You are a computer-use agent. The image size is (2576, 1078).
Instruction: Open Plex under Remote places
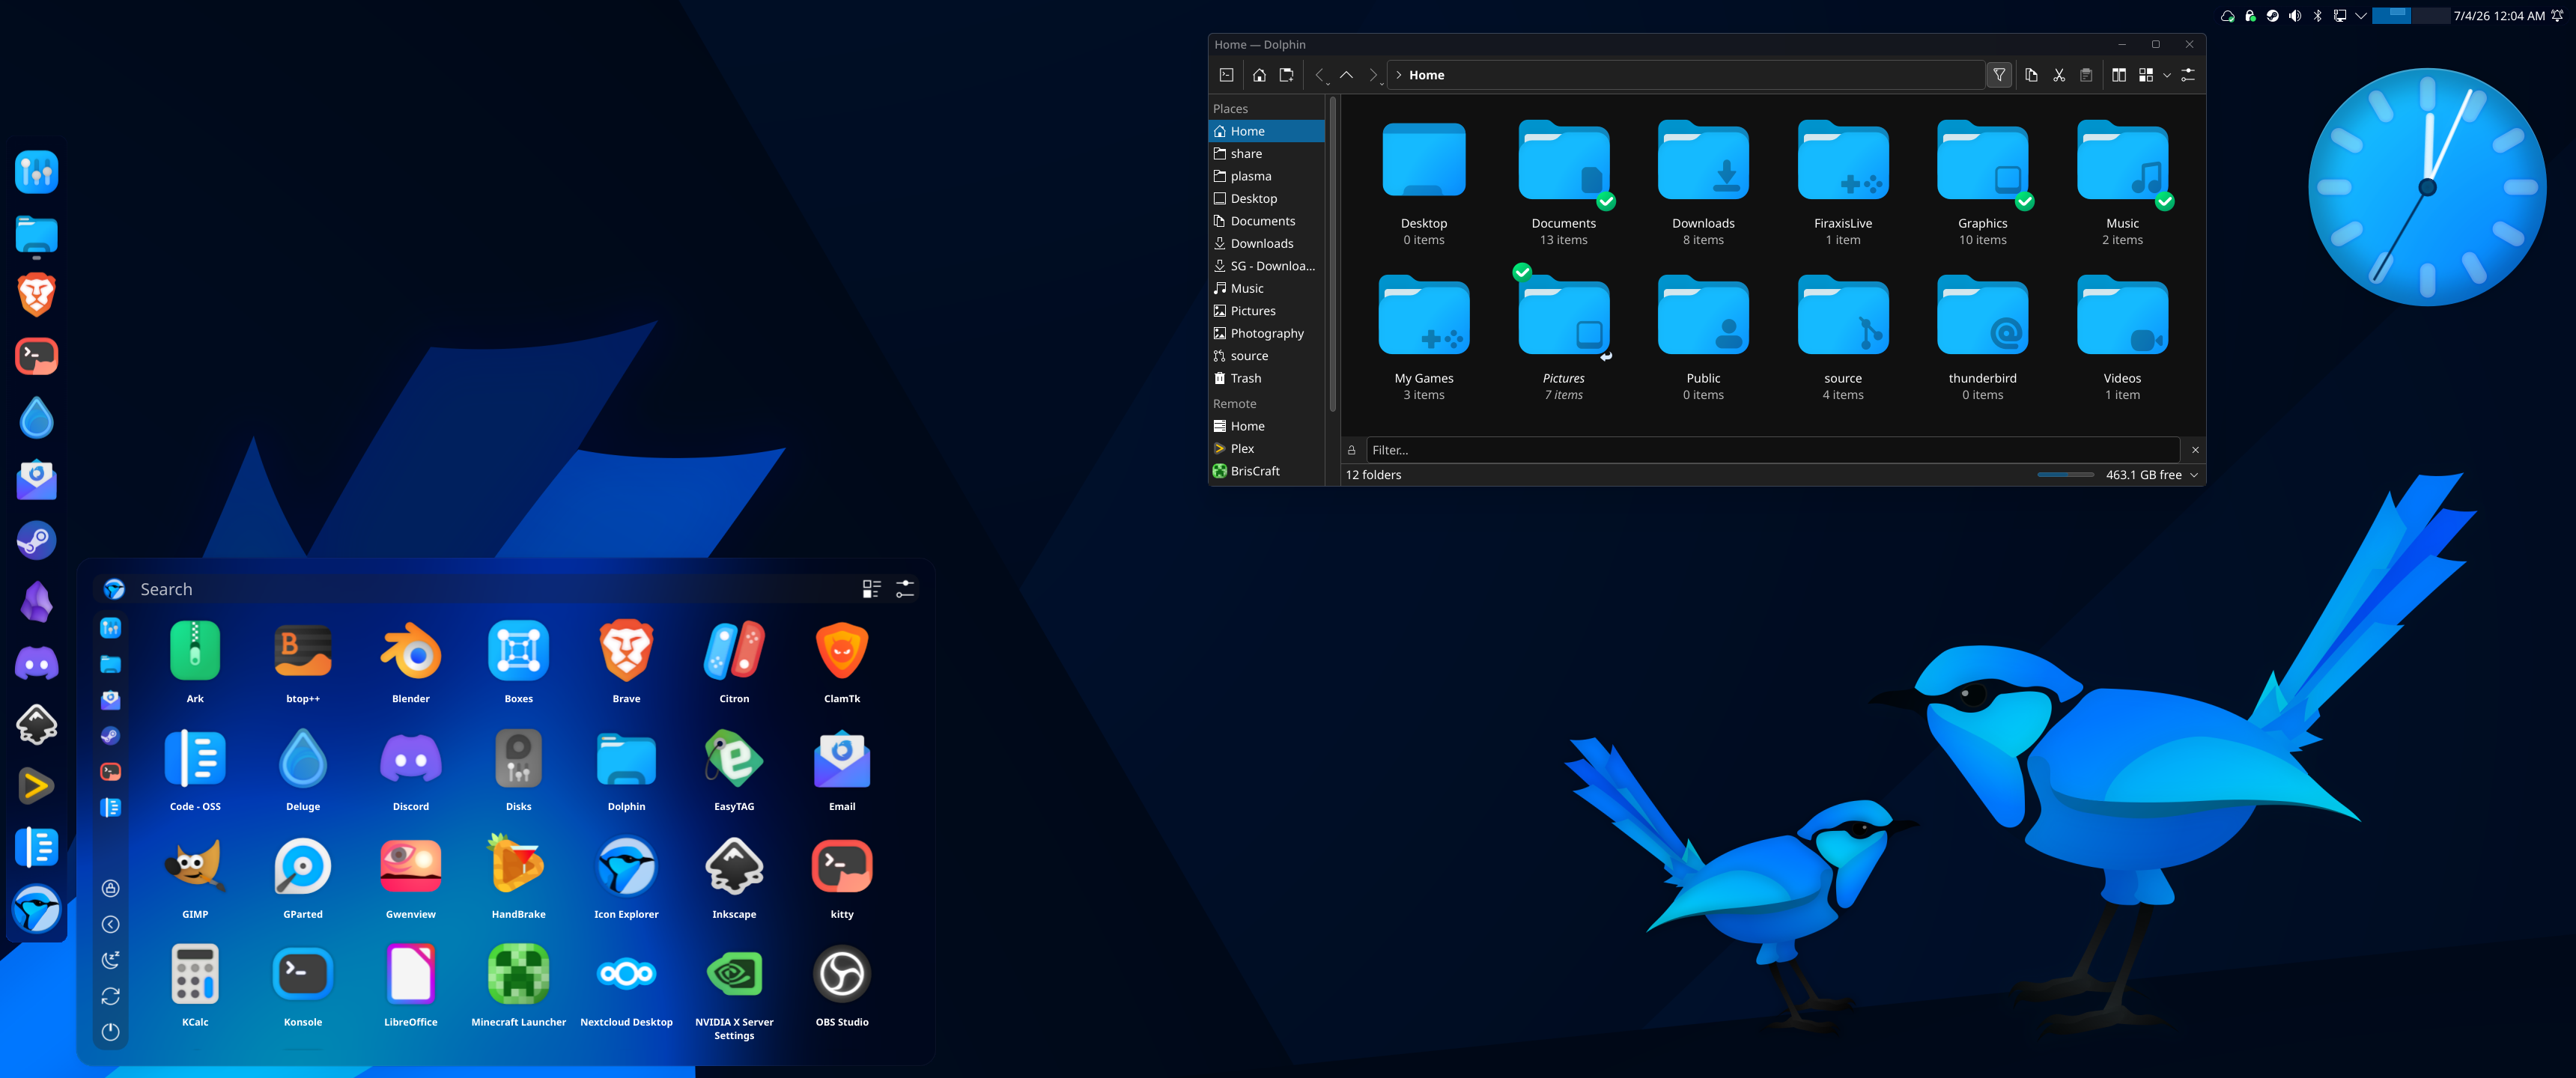coord(1266,449)
